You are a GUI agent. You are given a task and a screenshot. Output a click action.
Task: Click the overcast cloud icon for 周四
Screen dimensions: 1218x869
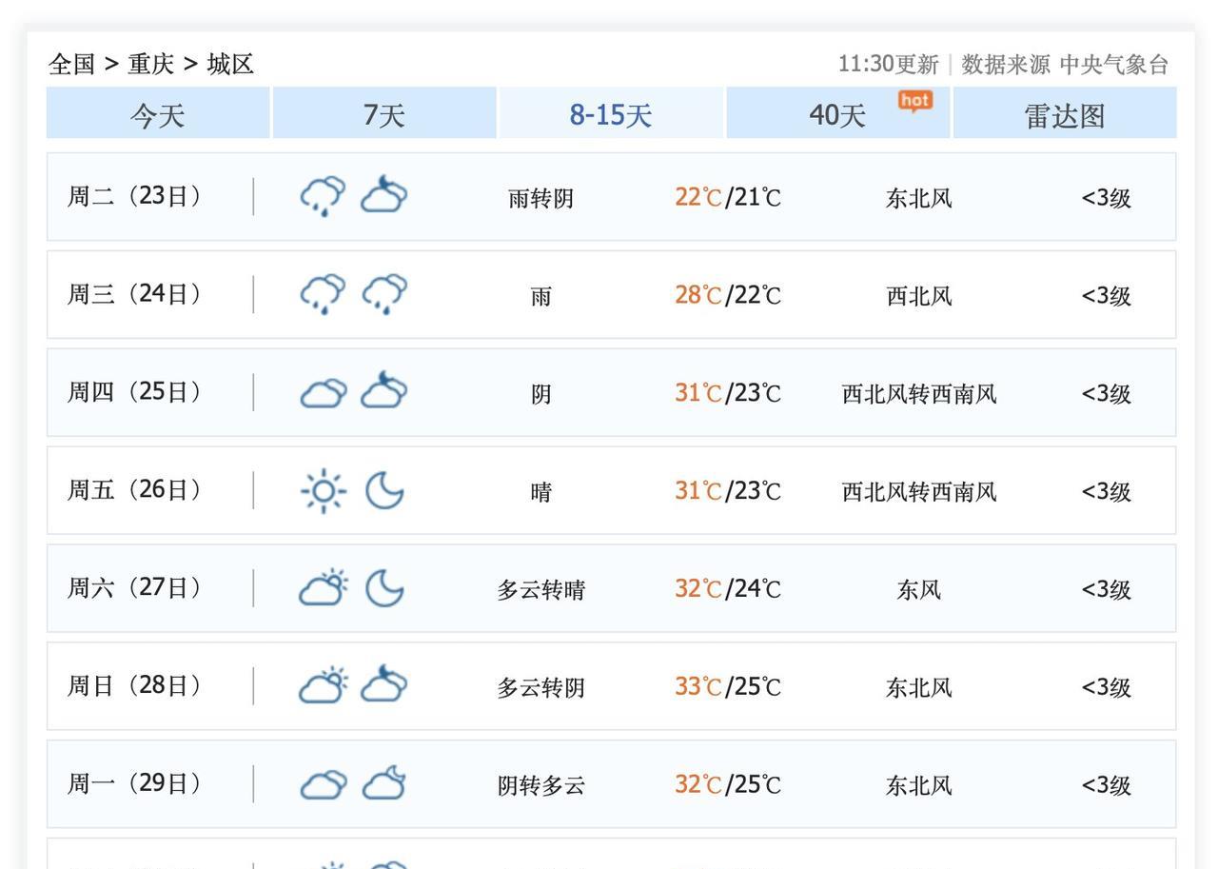coord(324,392)
